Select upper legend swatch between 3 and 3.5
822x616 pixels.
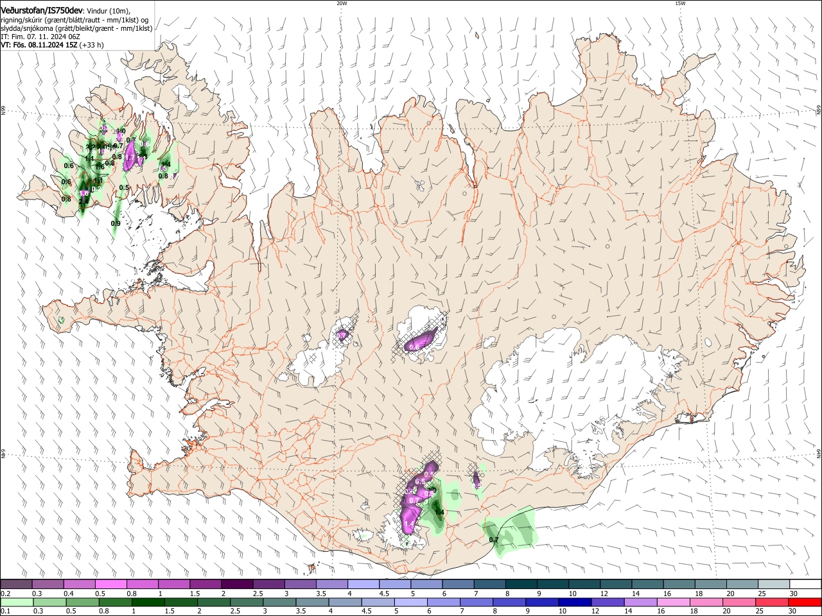pyautogui.click(x=300, y=584)
